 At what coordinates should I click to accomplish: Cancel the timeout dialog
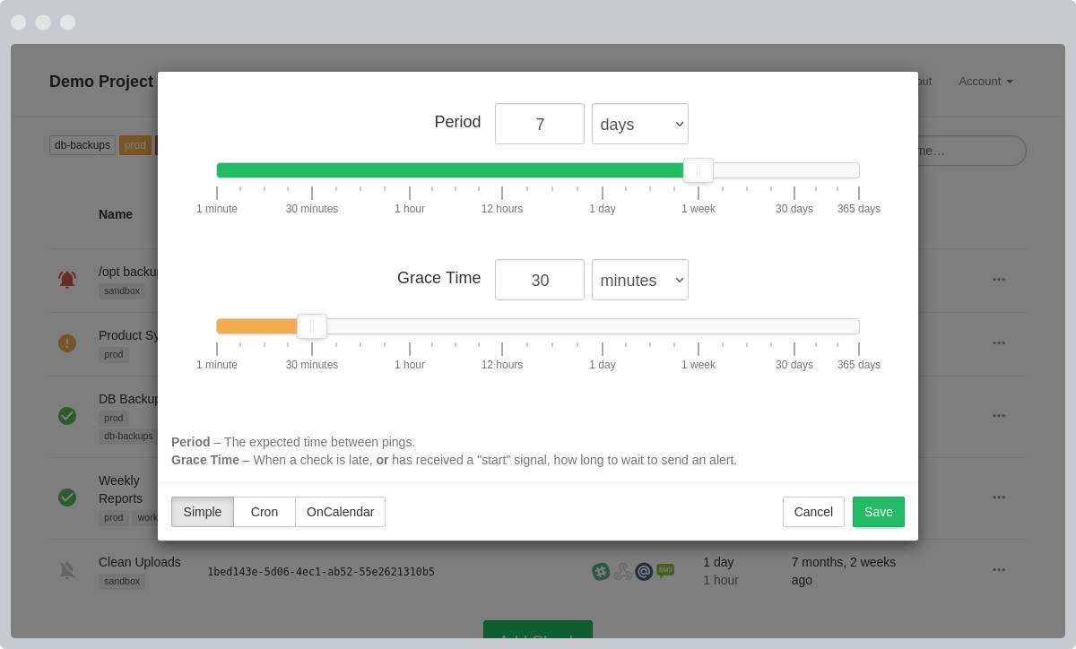point(813,512)
